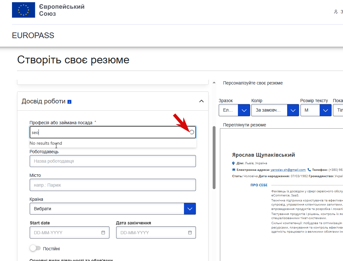Click the ПРО СЕБЕ heading in preview
Image resolution: width=343 pixels, height=261 pixels.
click(259, 185)
